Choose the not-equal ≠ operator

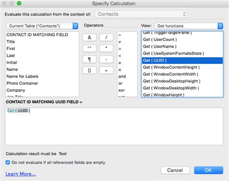click(x=127, y=42)
